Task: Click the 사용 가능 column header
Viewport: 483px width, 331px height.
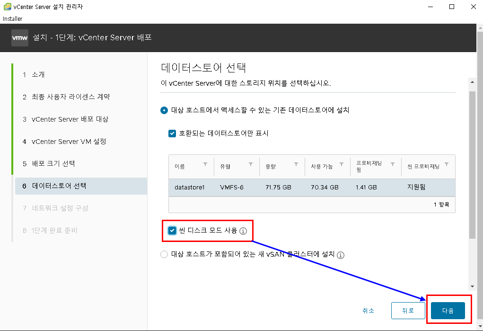Action: click(x=322, y=167)
